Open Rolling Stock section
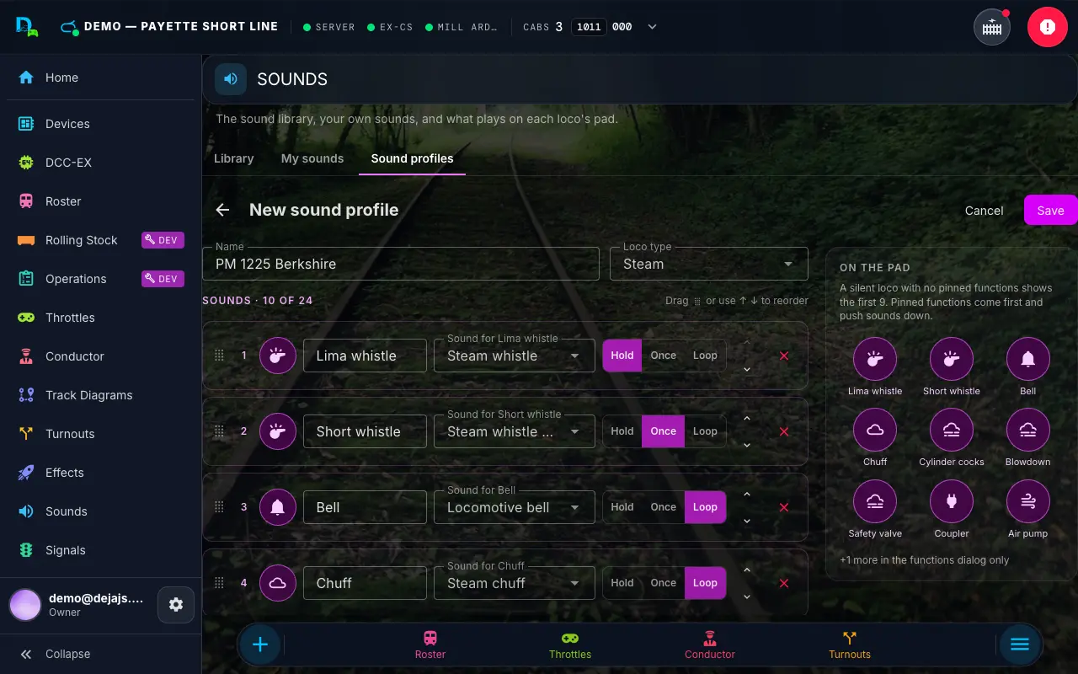 click(x=101, y=240)
